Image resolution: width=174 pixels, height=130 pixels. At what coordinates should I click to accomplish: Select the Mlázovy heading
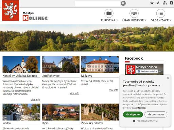coord(87,76)
